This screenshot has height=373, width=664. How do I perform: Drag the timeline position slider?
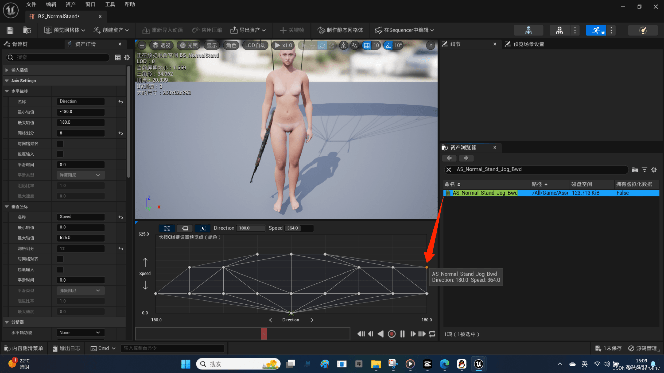pyautogui.click(x=263, y=334)
